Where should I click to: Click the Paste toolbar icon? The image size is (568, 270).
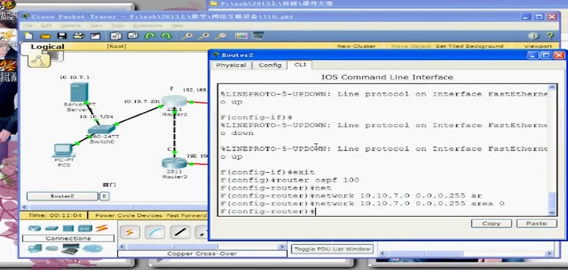133,36
